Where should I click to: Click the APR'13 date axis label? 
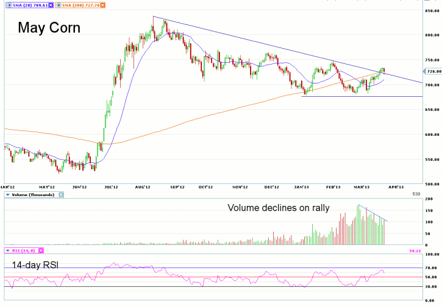point(397,187)
